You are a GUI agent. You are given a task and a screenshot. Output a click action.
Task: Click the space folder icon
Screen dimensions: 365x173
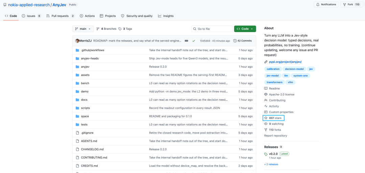(77, 116)
